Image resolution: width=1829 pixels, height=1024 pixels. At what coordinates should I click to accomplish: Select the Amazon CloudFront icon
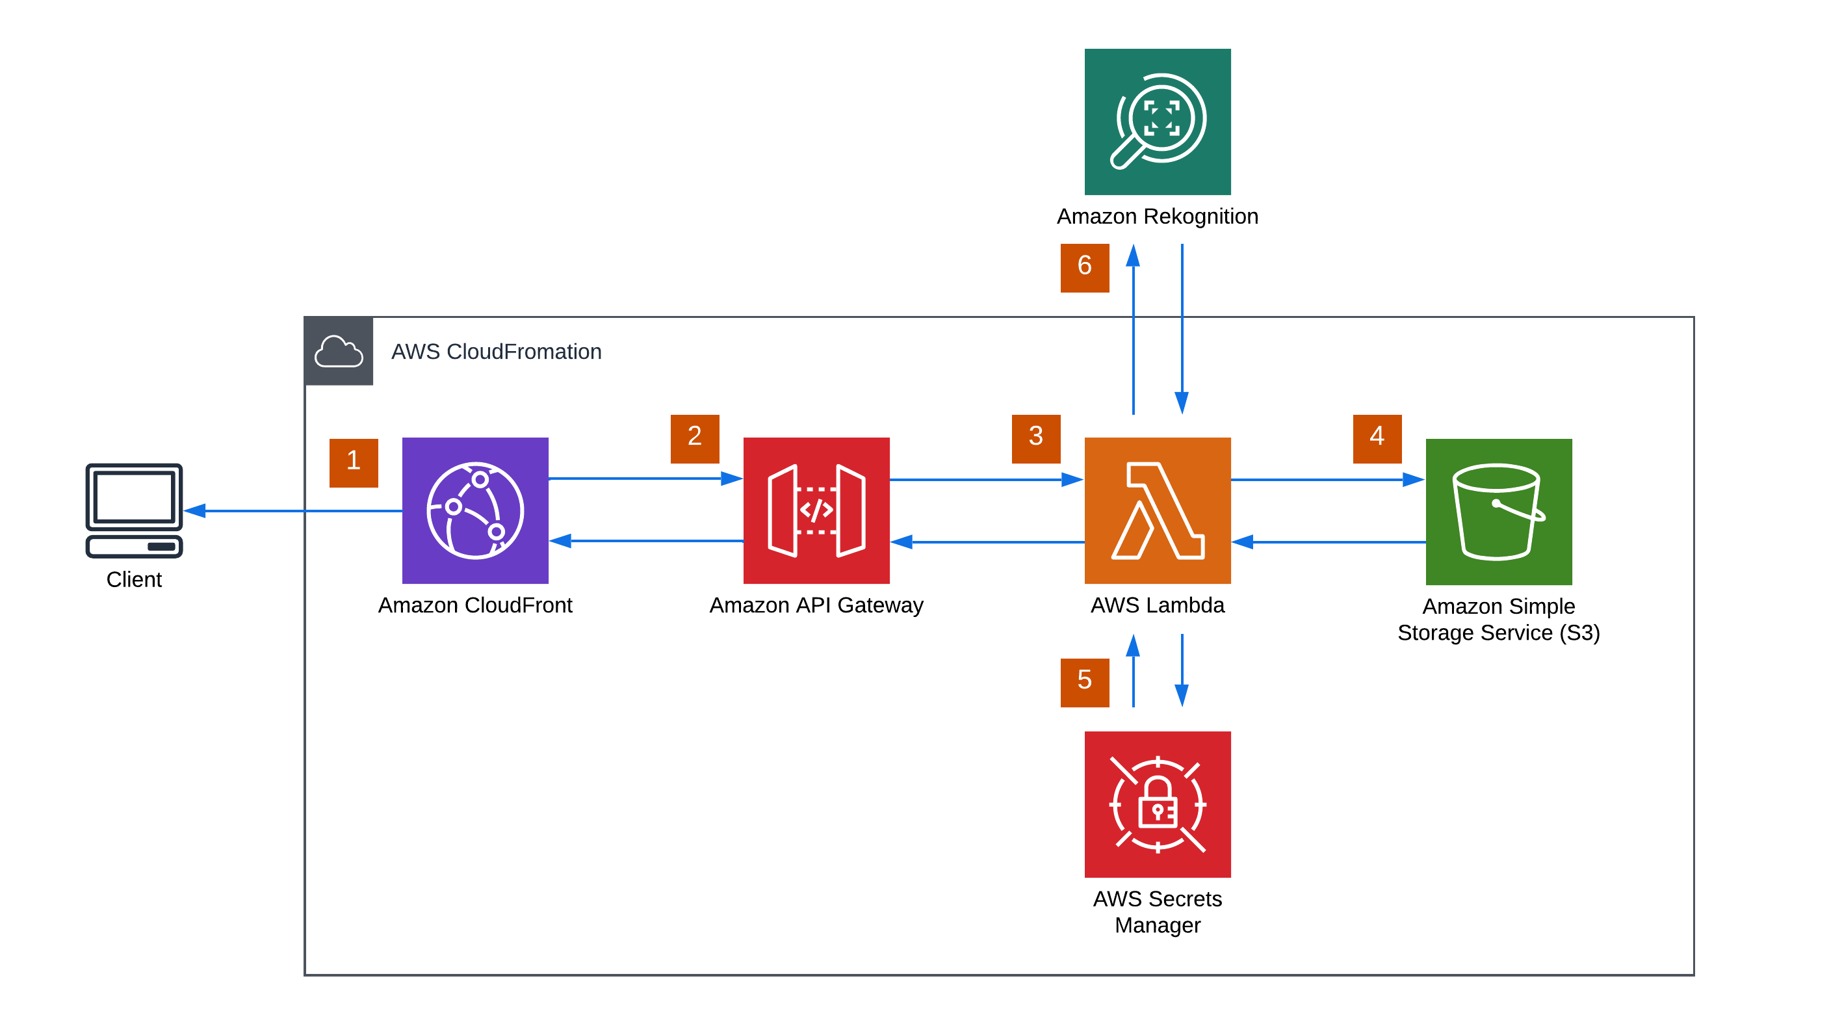click(475, 510)
